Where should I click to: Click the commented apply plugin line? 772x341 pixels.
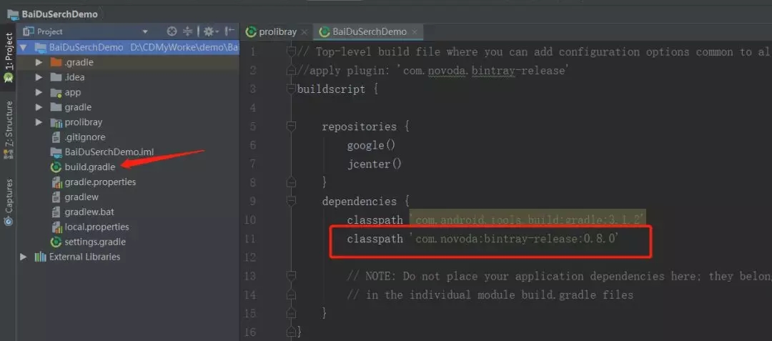coord(434,70)
